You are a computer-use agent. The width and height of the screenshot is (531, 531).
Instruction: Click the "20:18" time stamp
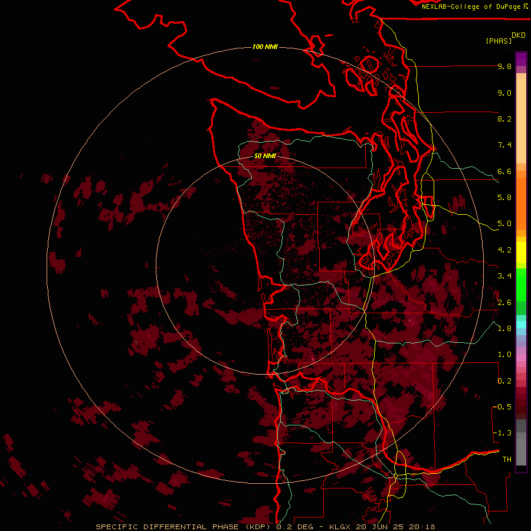point(422,527)
